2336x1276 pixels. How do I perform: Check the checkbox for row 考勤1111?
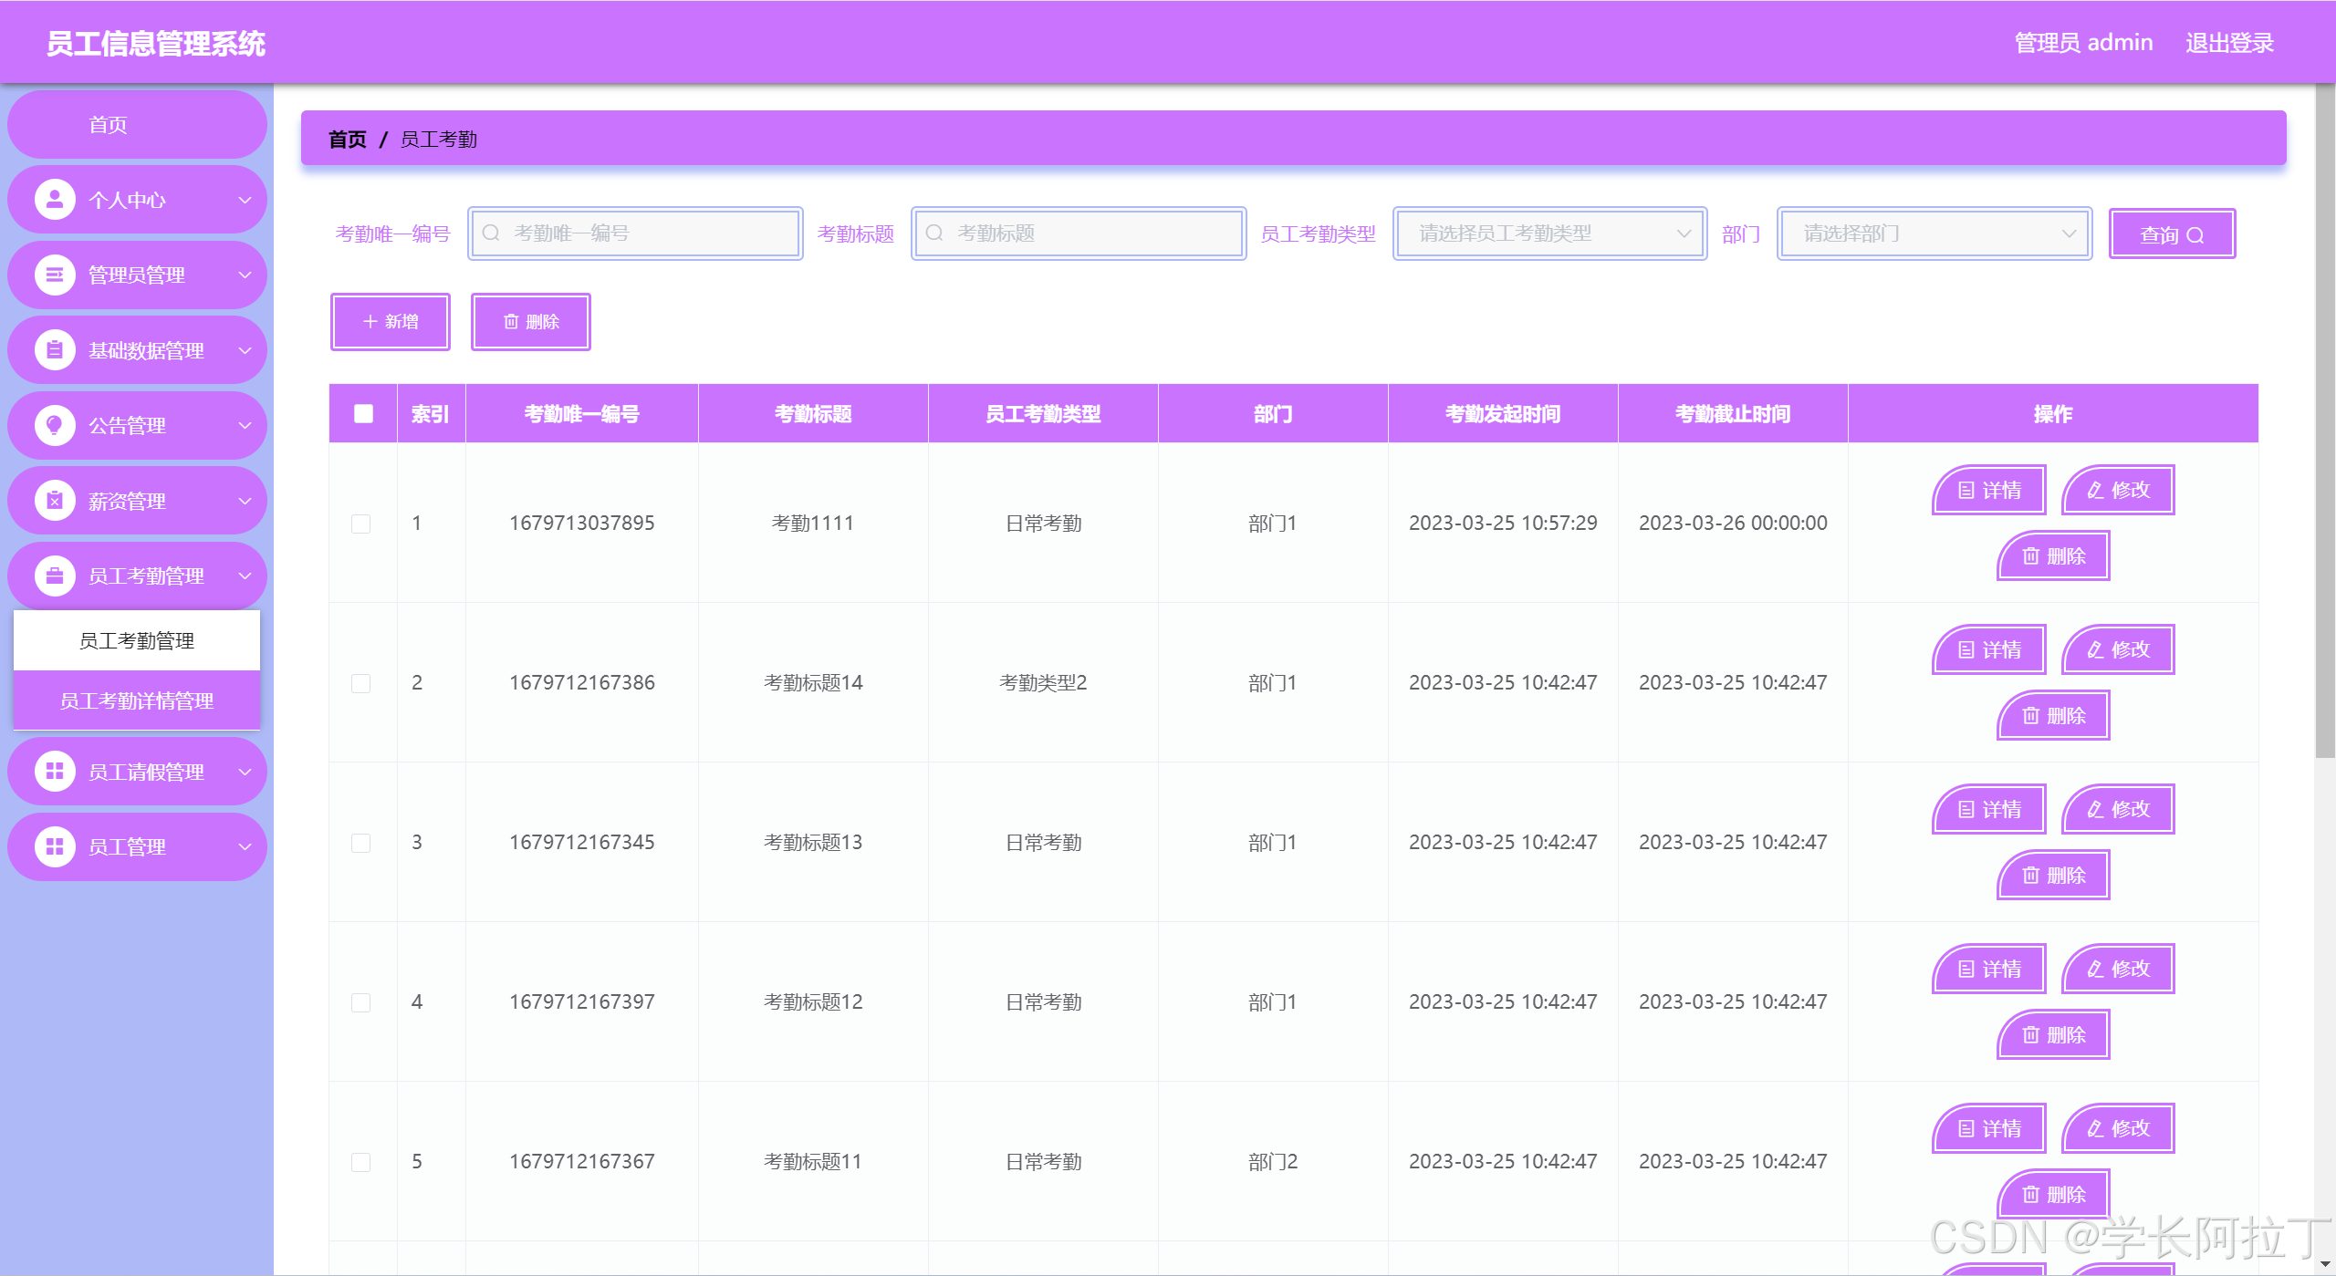point(361,524)
